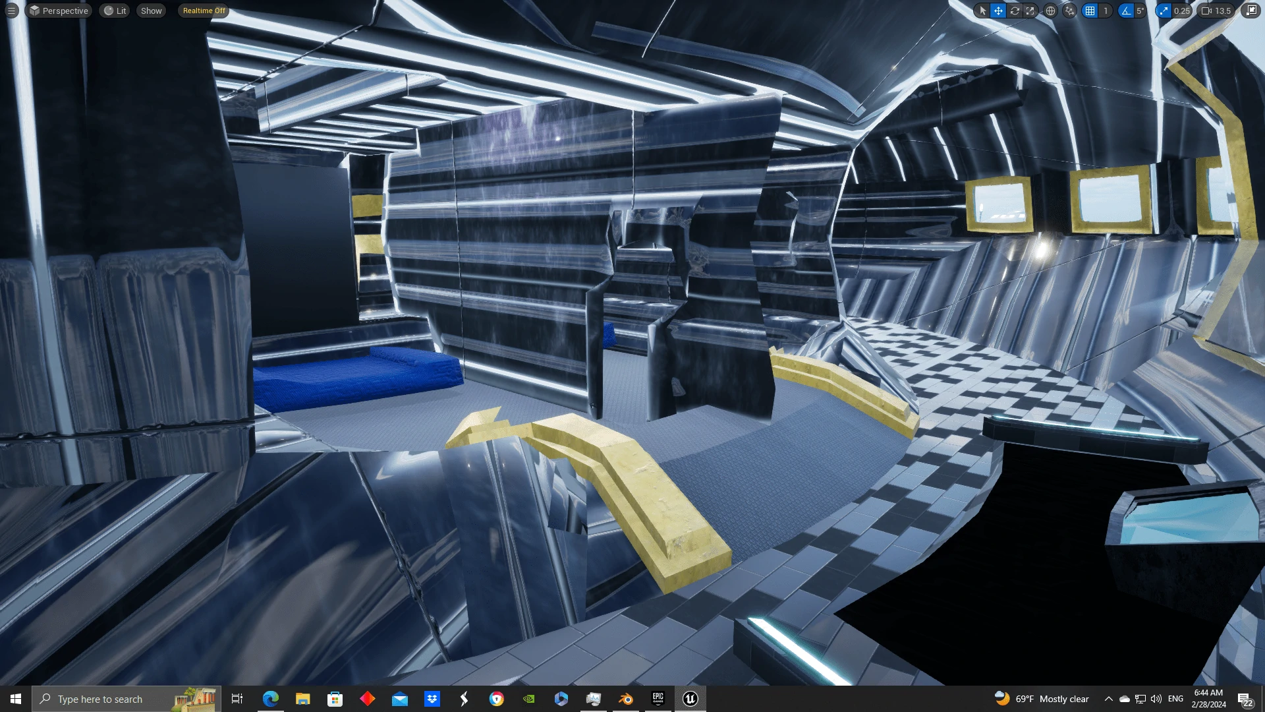Open camera speed 13.5 setting

[1216, 11]
